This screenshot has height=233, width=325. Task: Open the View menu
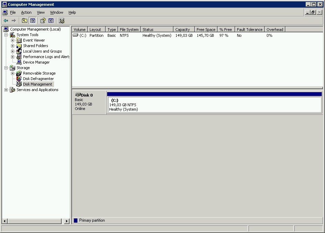point(41,12)
